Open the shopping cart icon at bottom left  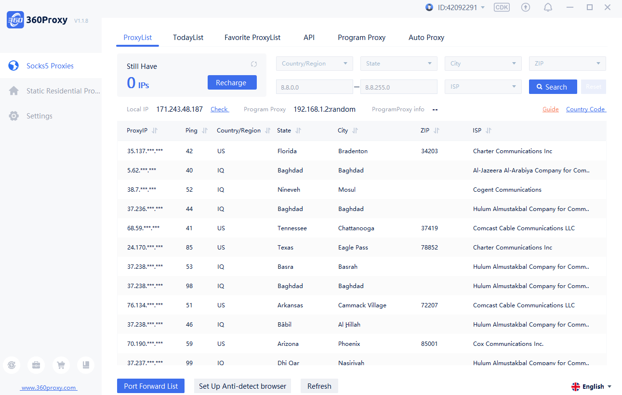coord(61,365)
